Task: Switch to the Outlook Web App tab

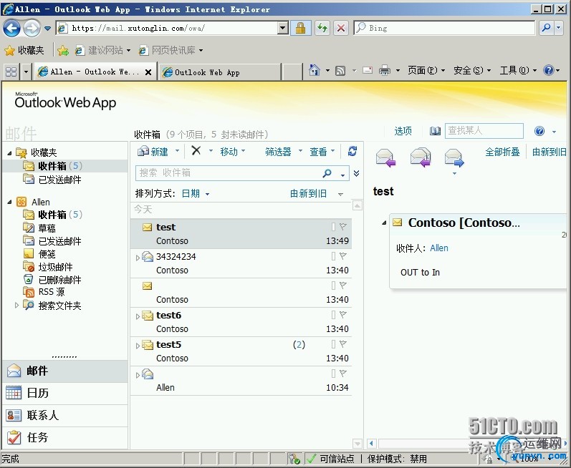Action: (219, 72)
